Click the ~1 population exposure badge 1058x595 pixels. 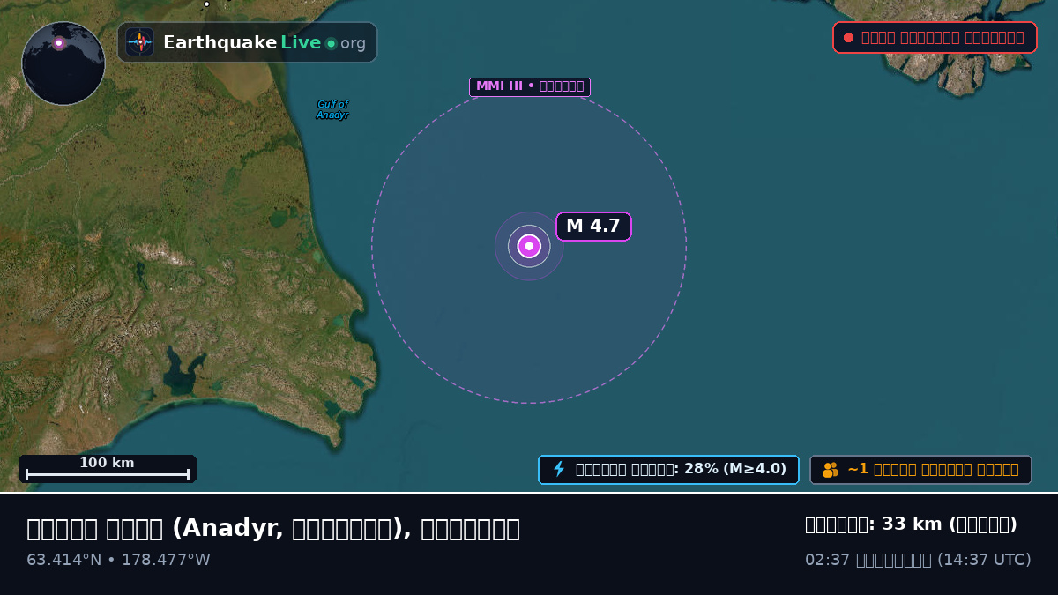pos(920,470)
